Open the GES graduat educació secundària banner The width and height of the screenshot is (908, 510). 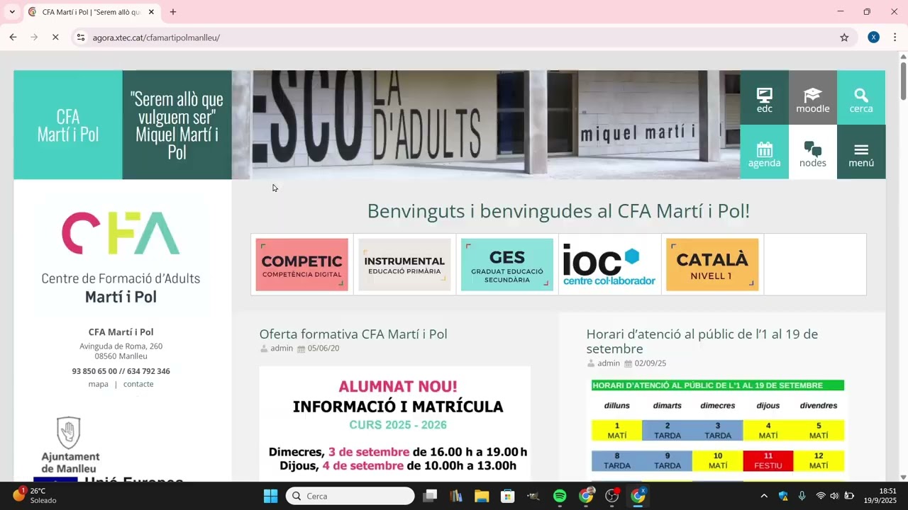pos(507,265)
